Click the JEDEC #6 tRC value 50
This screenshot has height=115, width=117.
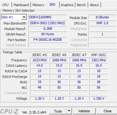(59, 87)
